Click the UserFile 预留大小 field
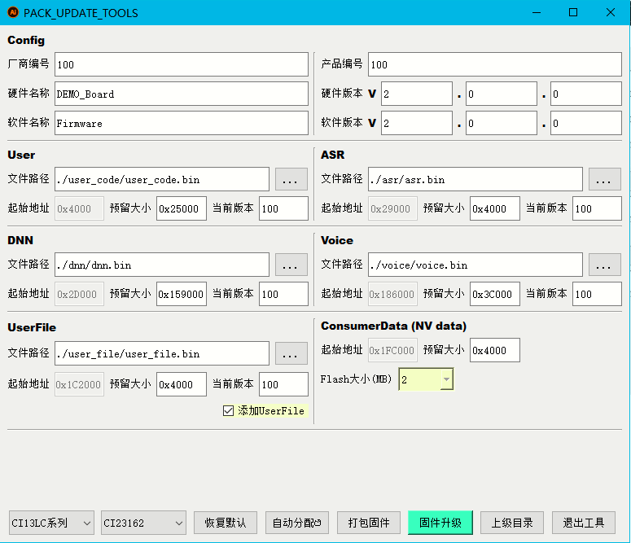 click(x=182, y=384)
